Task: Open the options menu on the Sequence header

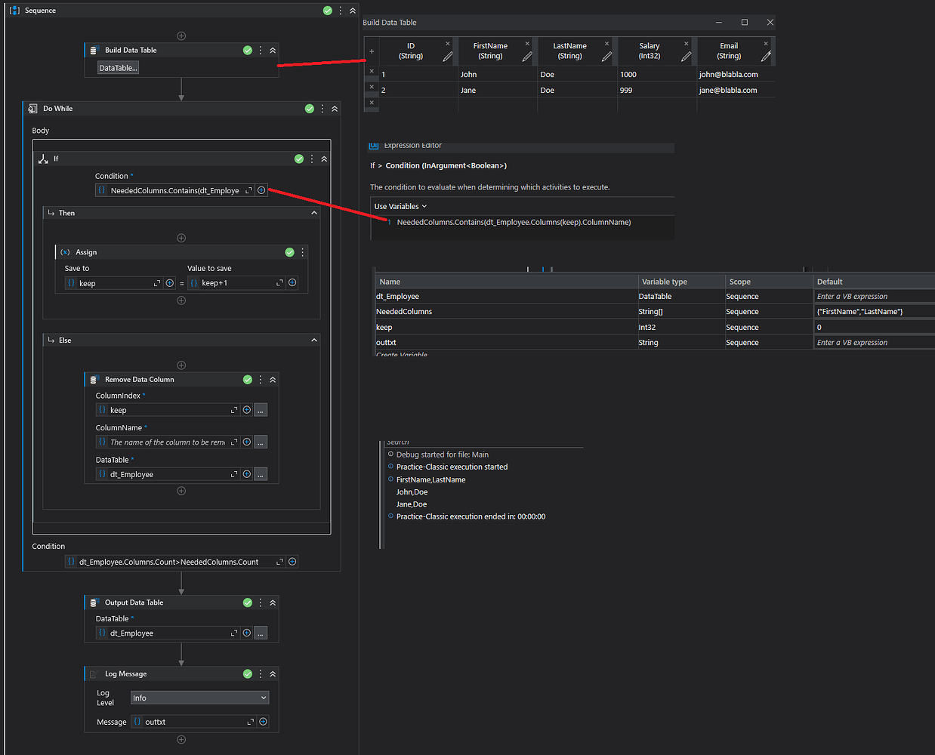Action: click(x=341, y=10)
